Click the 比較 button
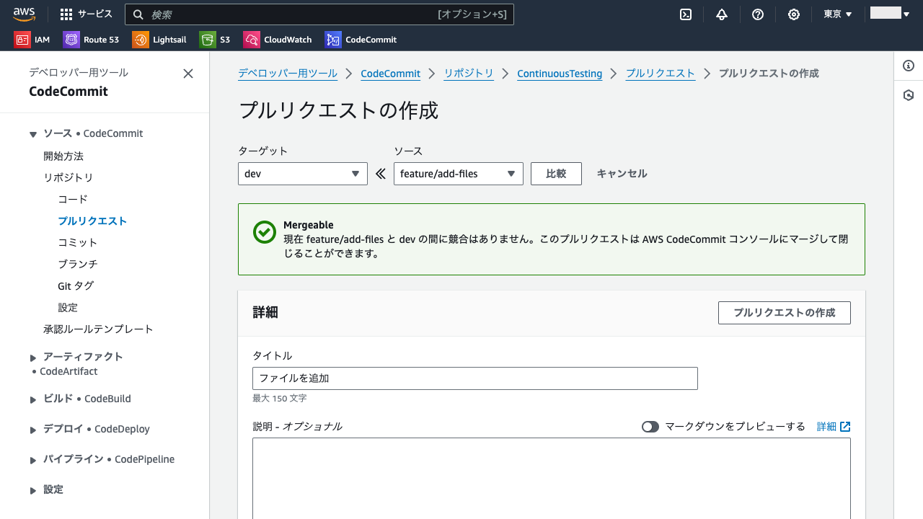The width and height of the screenshot is (923, 519). coord(556,174)
